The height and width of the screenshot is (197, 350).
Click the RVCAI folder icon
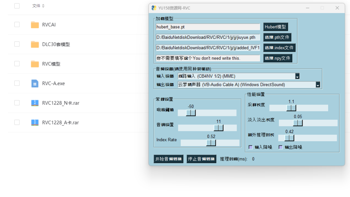pyautogui.click(x=35, y=25)
